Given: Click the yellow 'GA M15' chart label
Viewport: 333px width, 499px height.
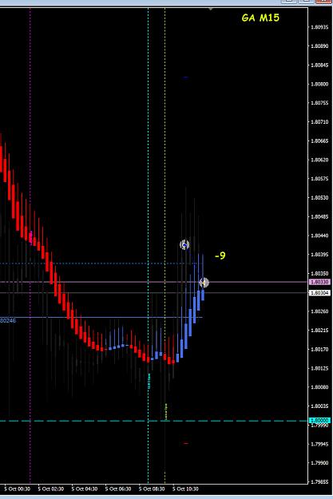Looking at the screenshot, I should tap(260, 18).
